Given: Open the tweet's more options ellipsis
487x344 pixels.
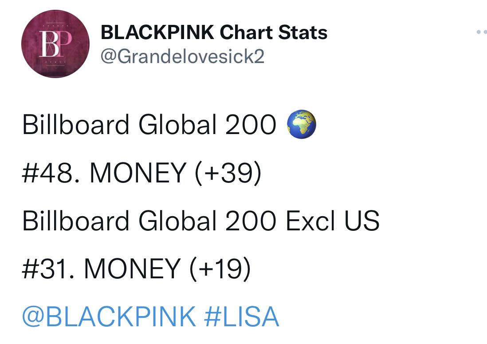Looking at the screenshot, I should [482, 32].
